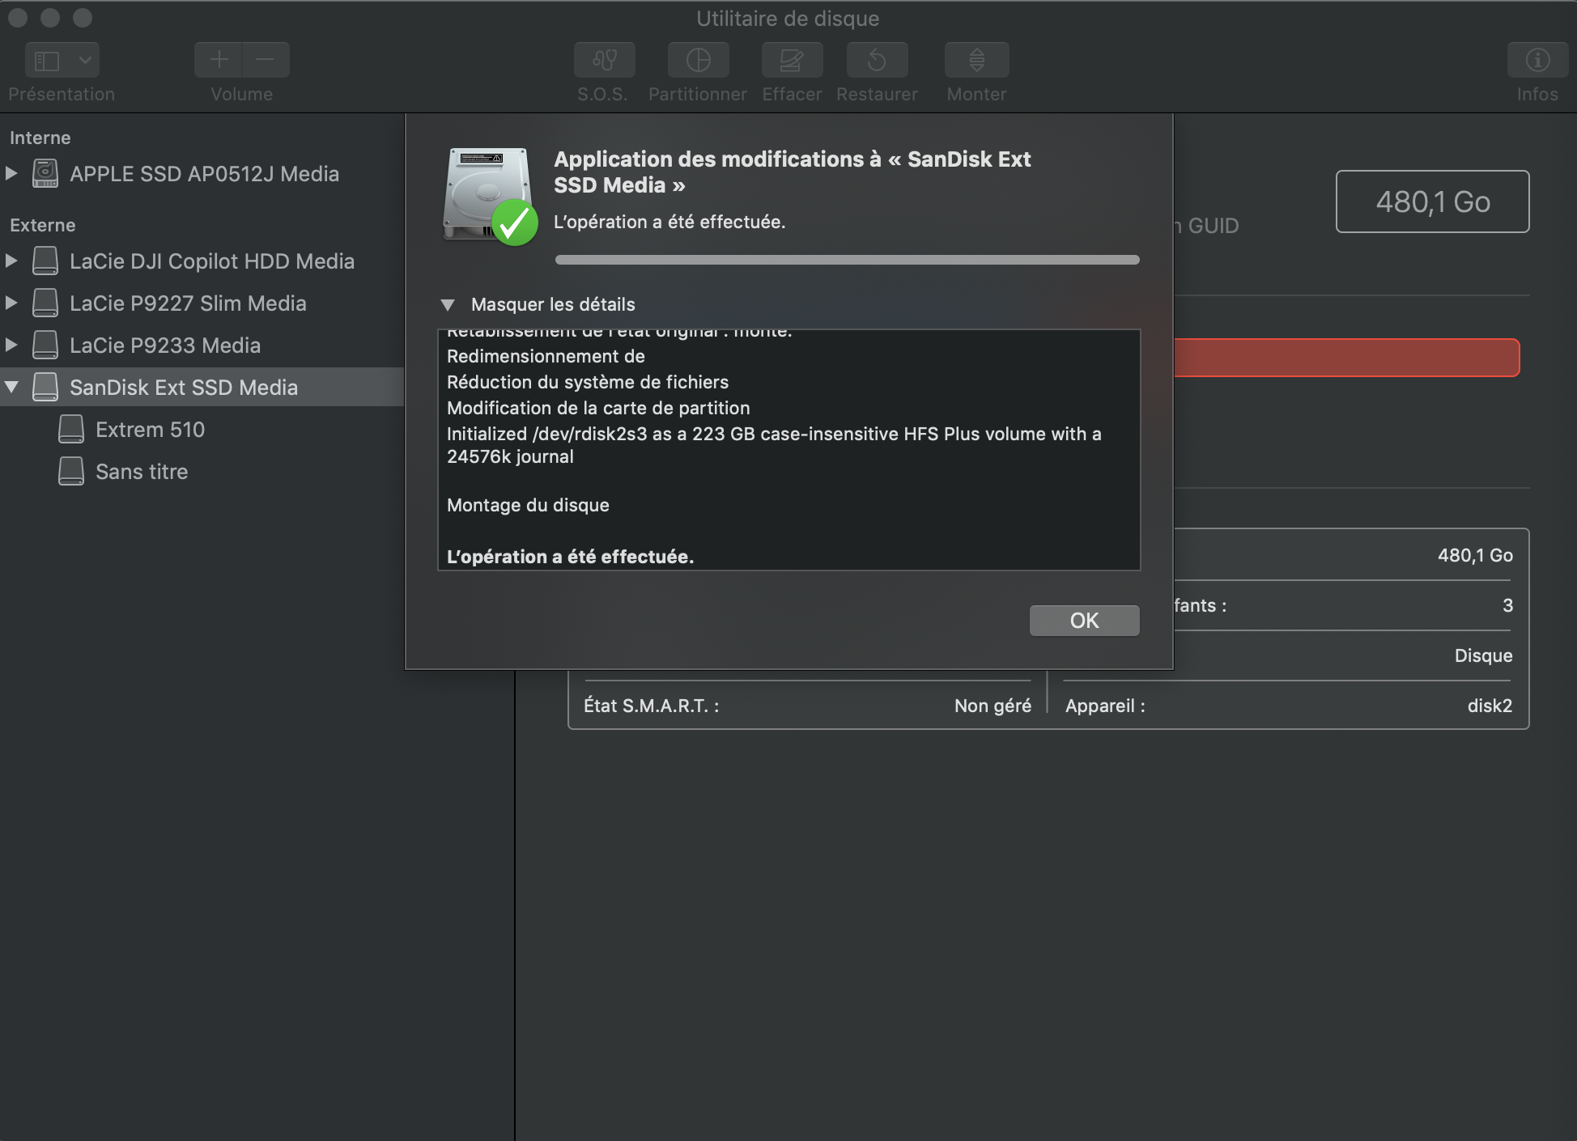Collapse details with Masquer les détails triangle

pyautogui.click(x=448, y=305)
